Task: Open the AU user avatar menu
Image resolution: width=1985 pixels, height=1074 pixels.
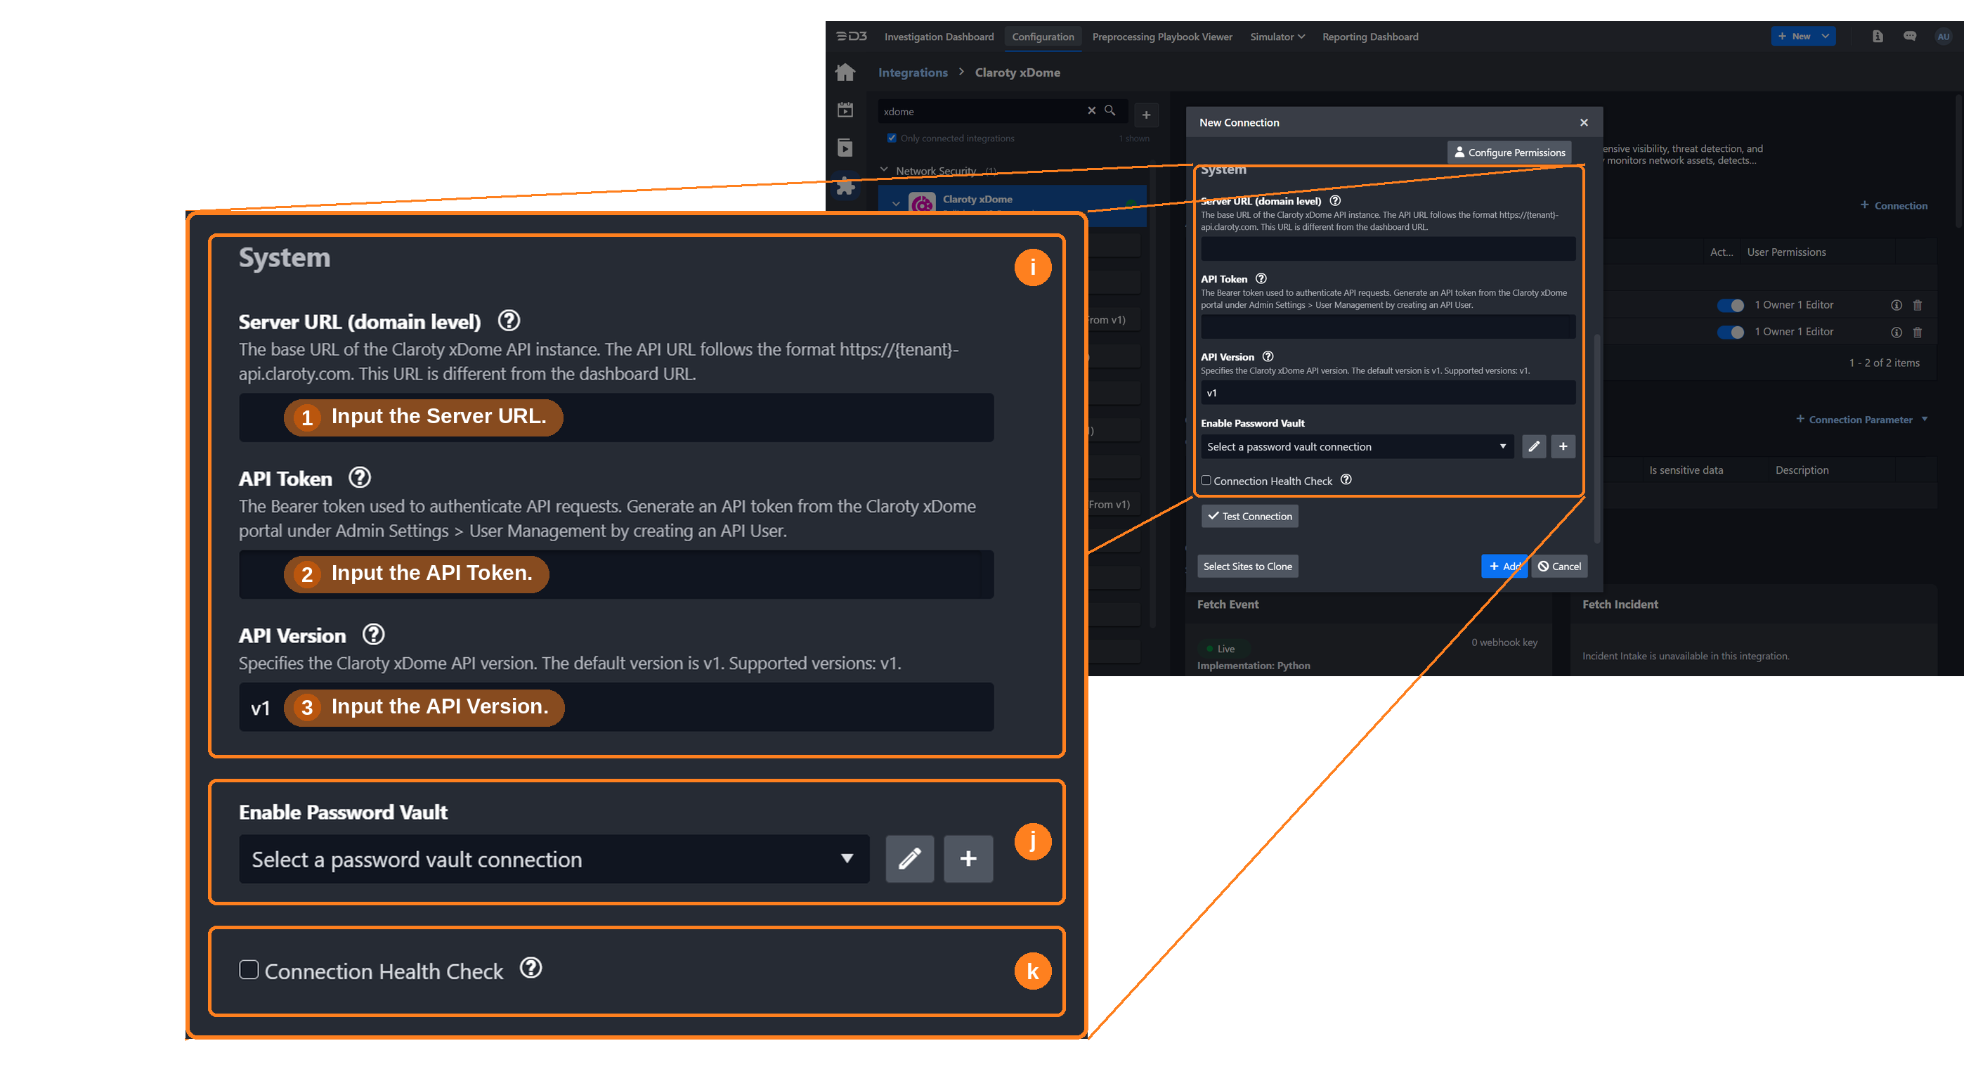Action: [x=1944, y=37]
